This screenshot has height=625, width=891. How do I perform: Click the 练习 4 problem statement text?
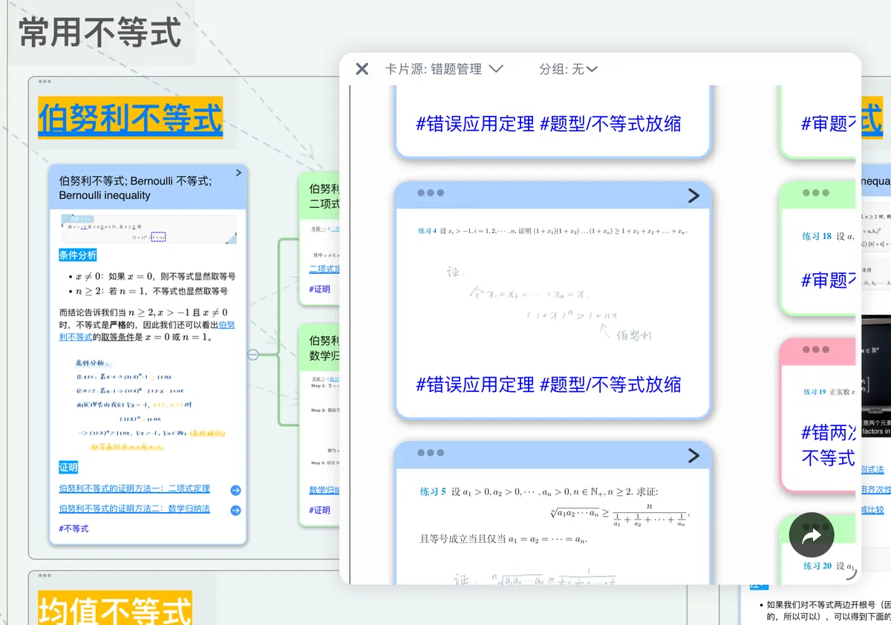click(553, 231)
